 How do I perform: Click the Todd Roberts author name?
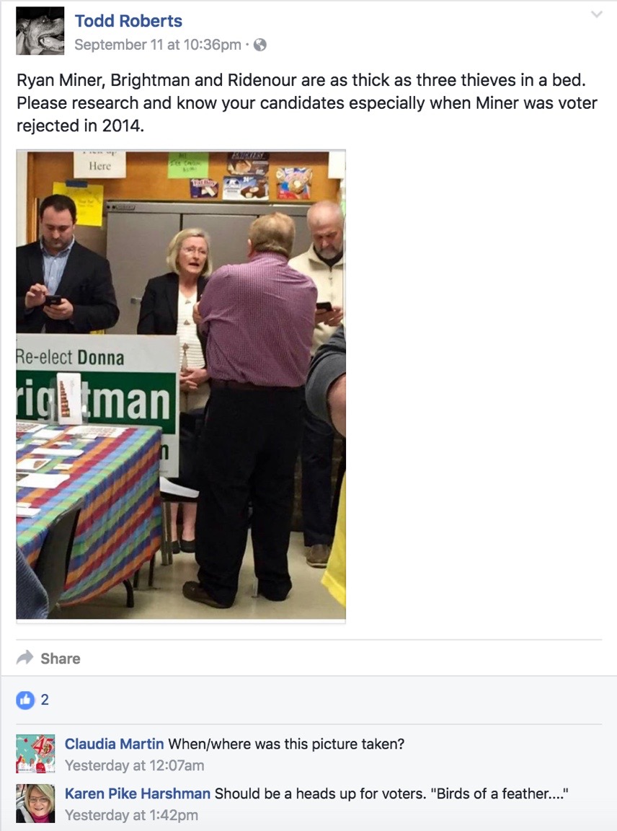128,21
